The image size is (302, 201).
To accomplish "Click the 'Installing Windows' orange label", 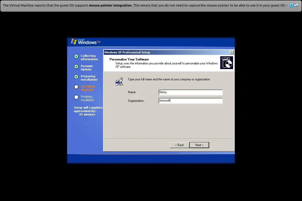I will (88, 88).
